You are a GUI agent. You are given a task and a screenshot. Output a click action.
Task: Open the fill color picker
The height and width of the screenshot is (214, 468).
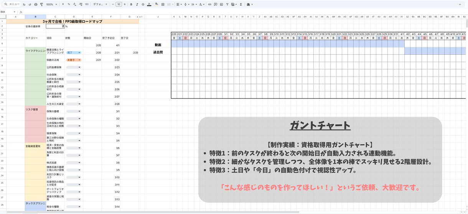tap(157, 4)
